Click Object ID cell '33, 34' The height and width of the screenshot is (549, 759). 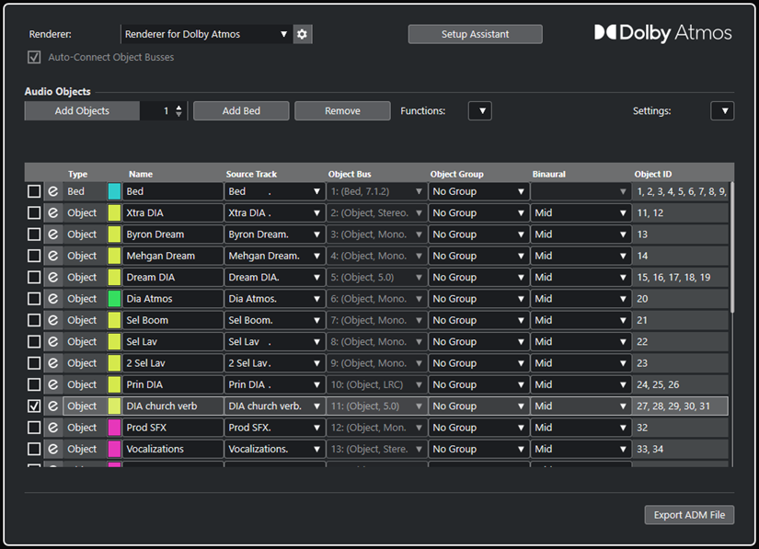click(x=680, y=449)
